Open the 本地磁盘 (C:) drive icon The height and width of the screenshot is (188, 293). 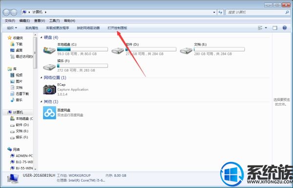49,50
